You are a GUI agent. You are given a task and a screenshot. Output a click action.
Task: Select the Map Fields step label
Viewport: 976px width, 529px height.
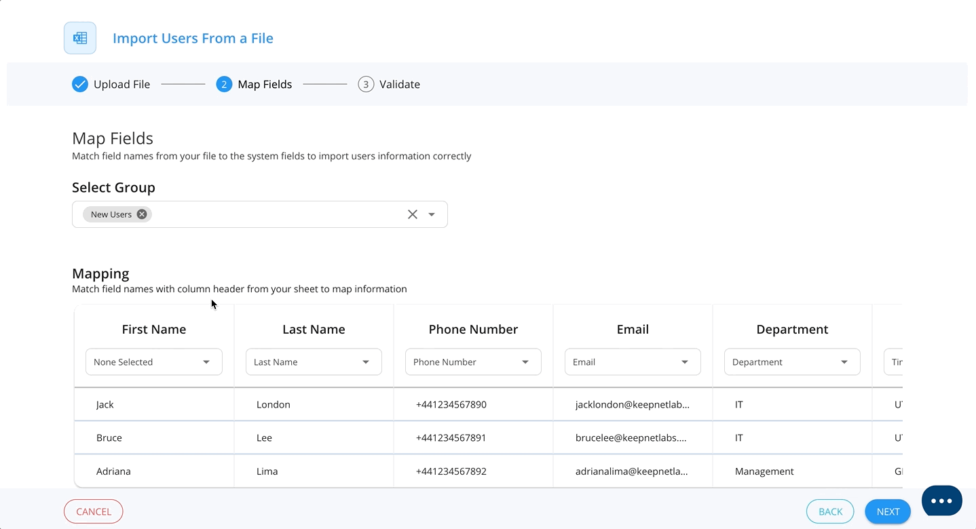pyautogui.click(x=264, y=83)
